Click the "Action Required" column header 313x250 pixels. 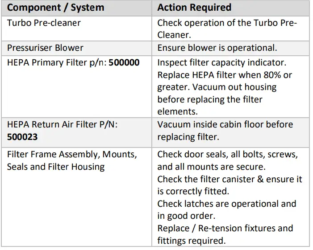point(194,8)
